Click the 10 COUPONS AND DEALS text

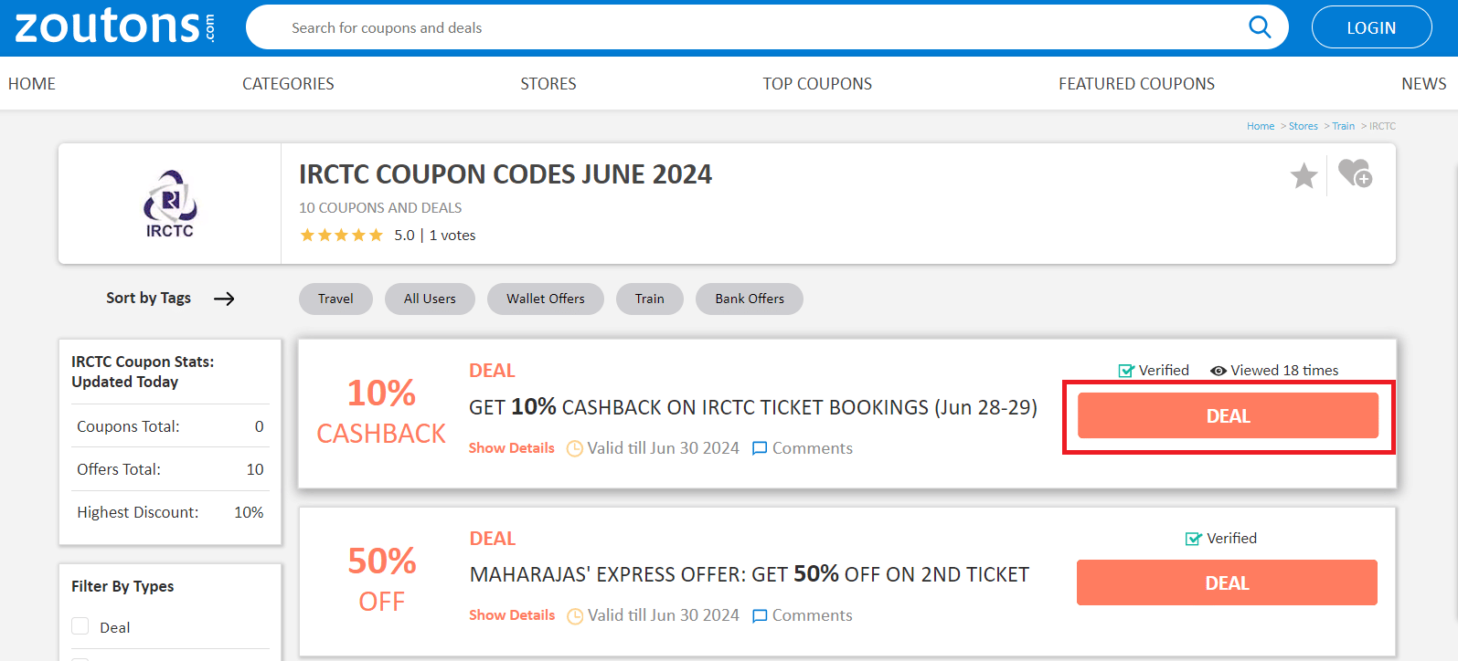tap(380, 208)
